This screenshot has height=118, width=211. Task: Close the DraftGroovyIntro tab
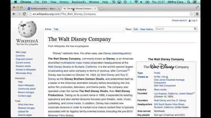click(x=59, y=9)
